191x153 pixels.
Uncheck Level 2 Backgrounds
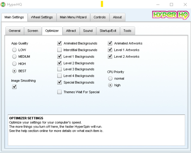(60, 63)
